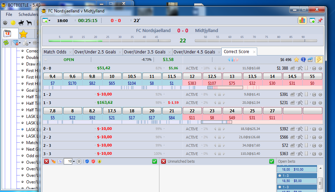Click the left arrow in the market header
Screen dimensions: 335x192
point(229,60)
